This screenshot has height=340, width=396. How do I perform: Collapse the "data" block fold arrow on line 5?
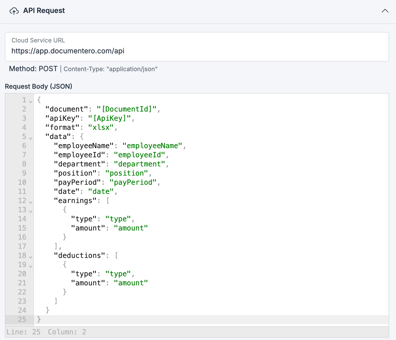click(x=31, y=138)
